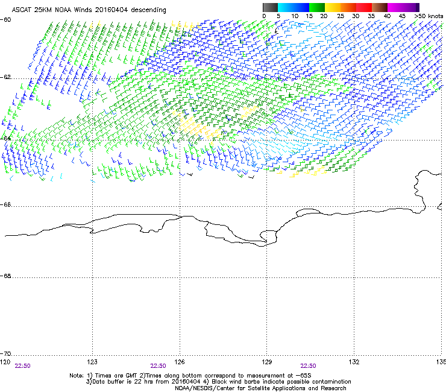Click the '-62' latitude axis label
Screen dimensions: 446x392
[x=5, y=77]
